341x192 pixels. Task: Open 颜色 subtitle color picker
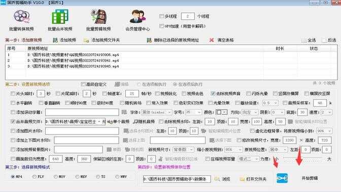pyautogui.click(x=221, y=112)
